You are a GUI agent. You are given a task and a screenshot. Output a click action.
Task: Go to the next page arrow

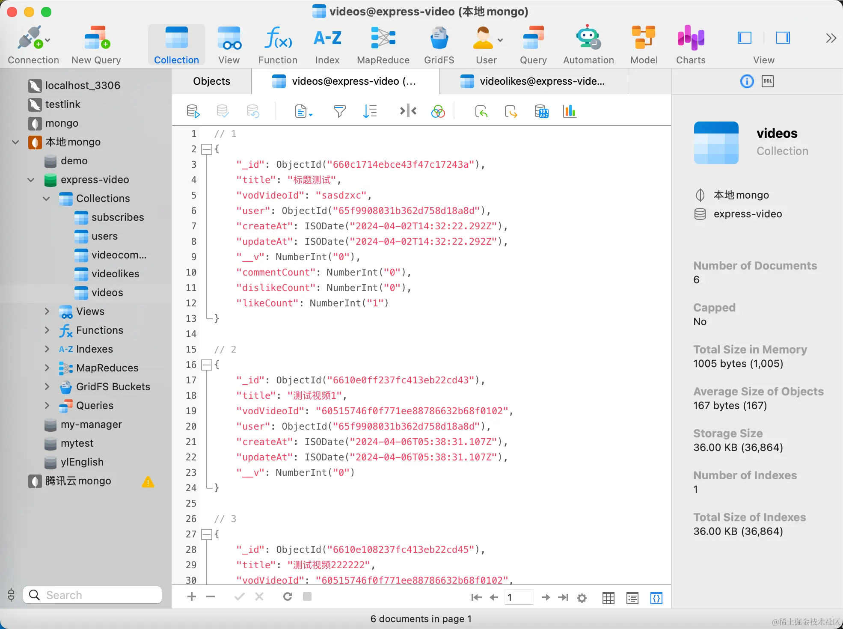(545, 597)
